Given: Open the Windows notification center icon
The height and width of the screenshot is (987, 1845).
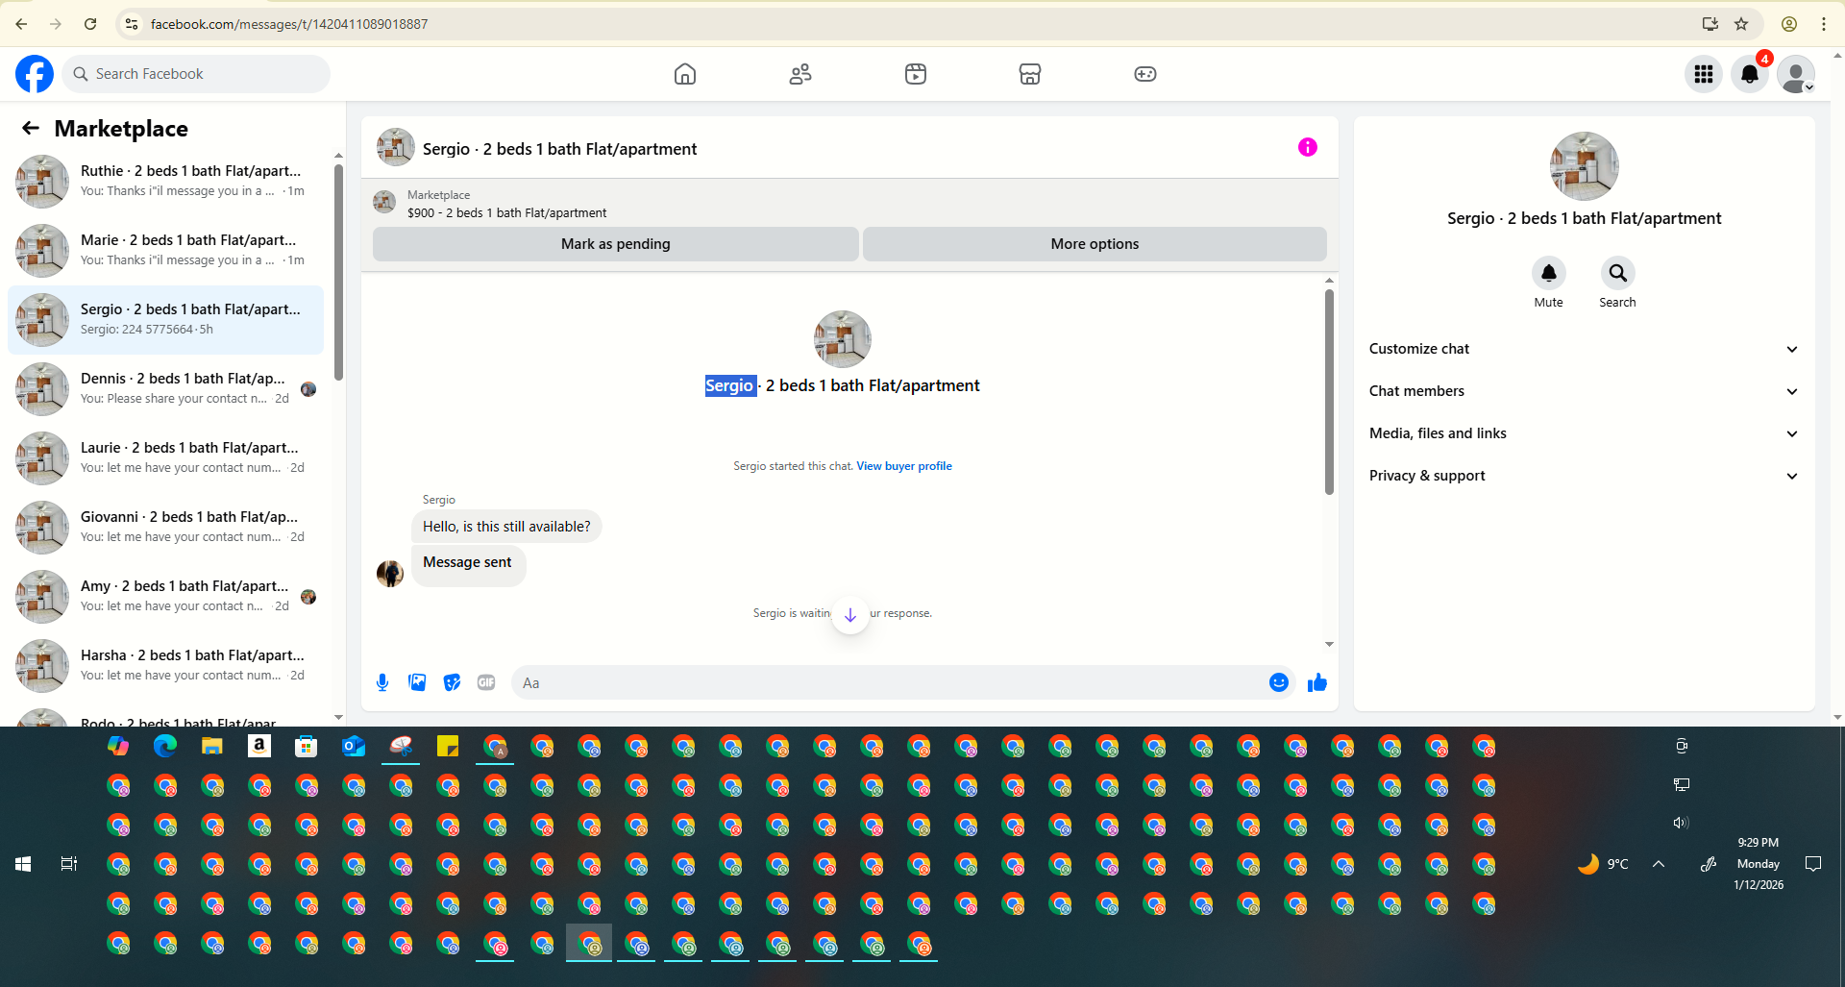Looking at the screenshot, I should 1813,864.
